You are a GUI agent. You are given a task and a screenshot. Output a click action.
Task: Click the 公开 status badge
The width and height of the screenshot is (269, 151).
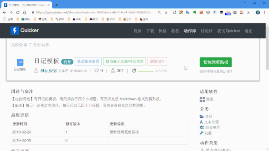[67, 62]
